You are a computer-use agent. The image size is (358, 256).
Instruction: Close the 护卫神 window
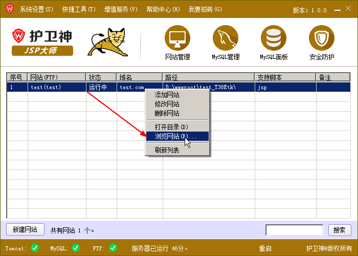[348, 9]
